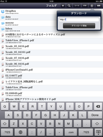Tap PDF icon of iPhoneCoreData01.pdf
This screenshot has height=137, width=103.
(x=3, y=70)
